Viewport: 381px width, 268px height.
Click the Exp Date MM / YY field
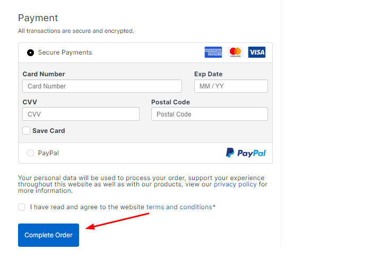[231, 86]
